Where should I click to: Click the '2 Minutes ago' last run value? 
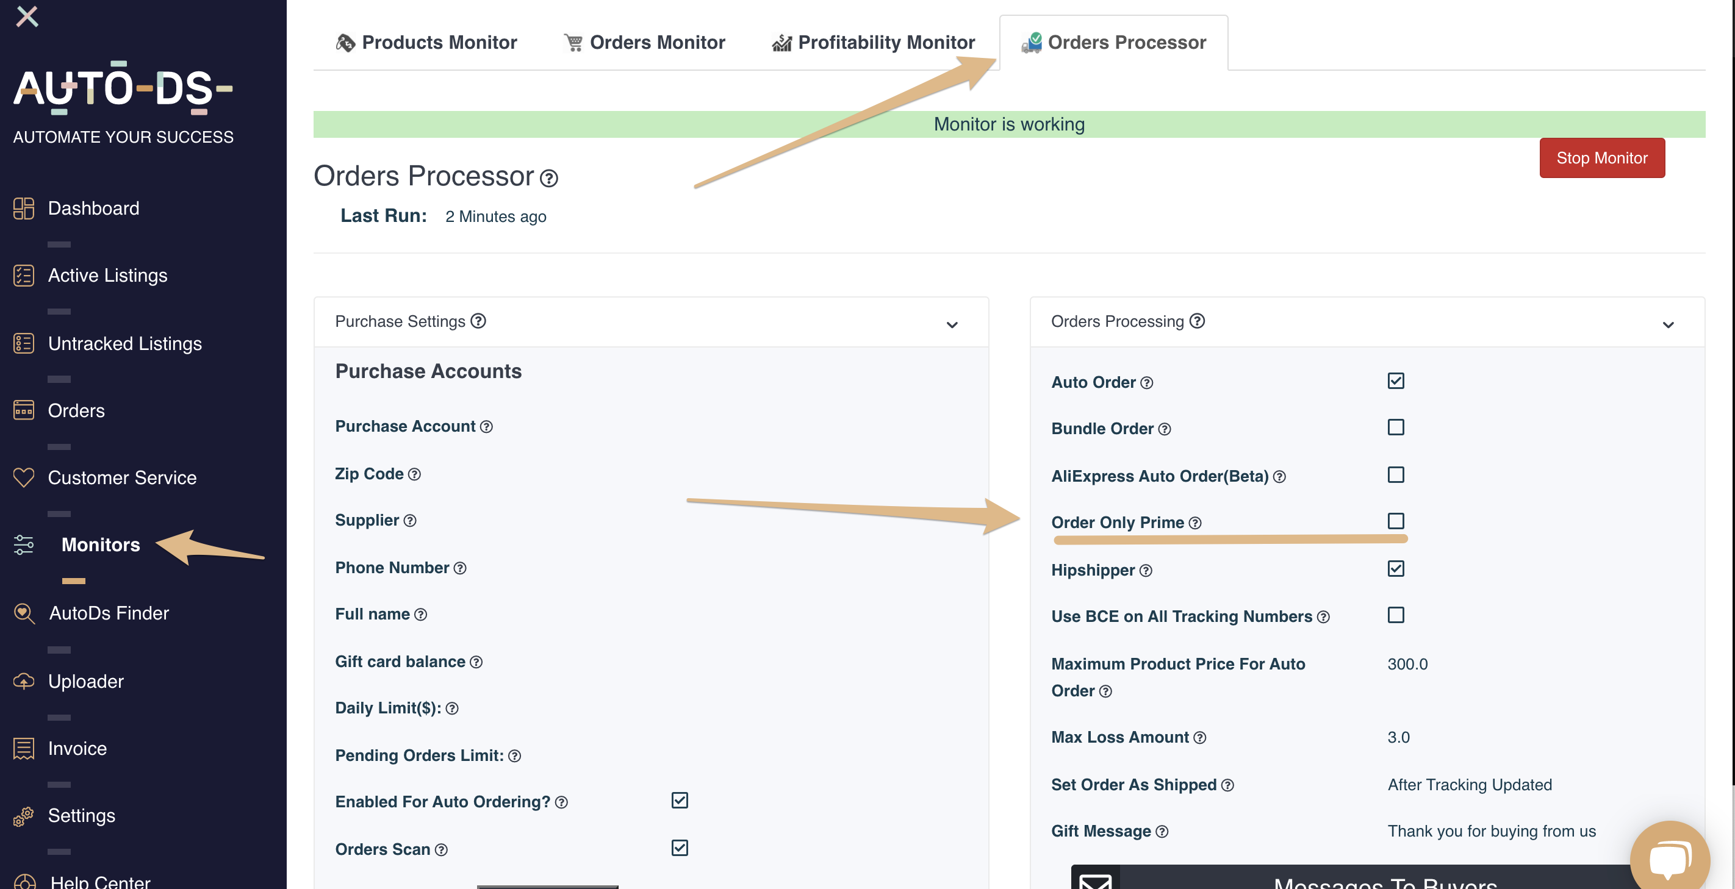pyautogui.click(x=496, y=216)
